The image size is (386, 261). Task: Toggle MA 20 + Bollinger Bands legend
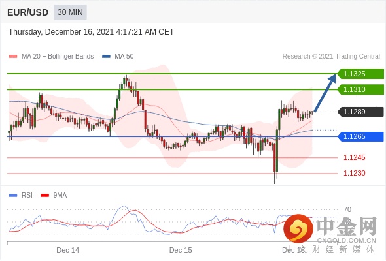[51, 57]
